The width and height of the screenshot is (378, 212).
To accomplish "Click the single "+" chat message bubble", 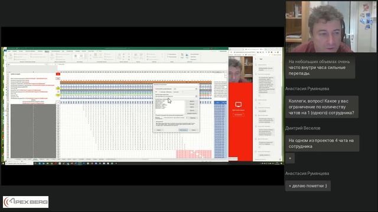I will tap(290, 158).
